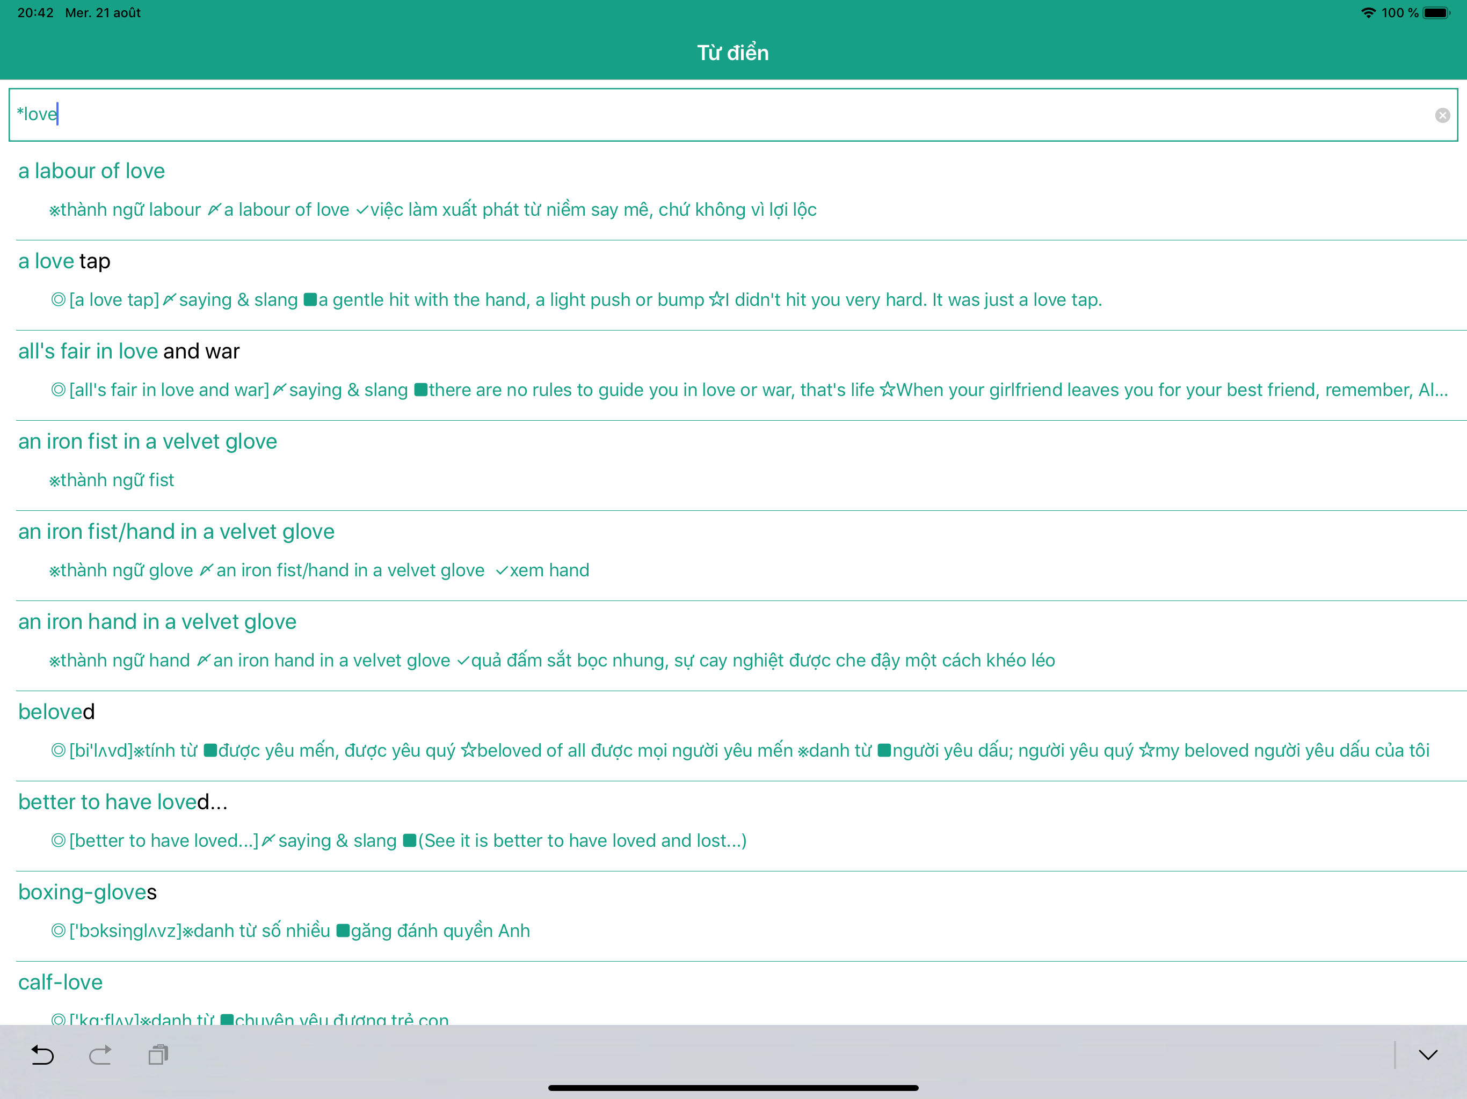The width and height of the screenshot is (1467, 1099).
Task: Tap definition 'găng đánh quyền Anh'
Action: click(440, 931)
